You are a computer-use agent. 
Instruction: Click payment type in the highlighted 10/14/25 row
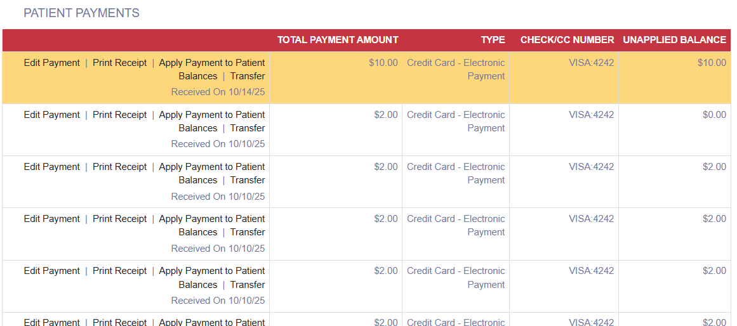[456, 69]
